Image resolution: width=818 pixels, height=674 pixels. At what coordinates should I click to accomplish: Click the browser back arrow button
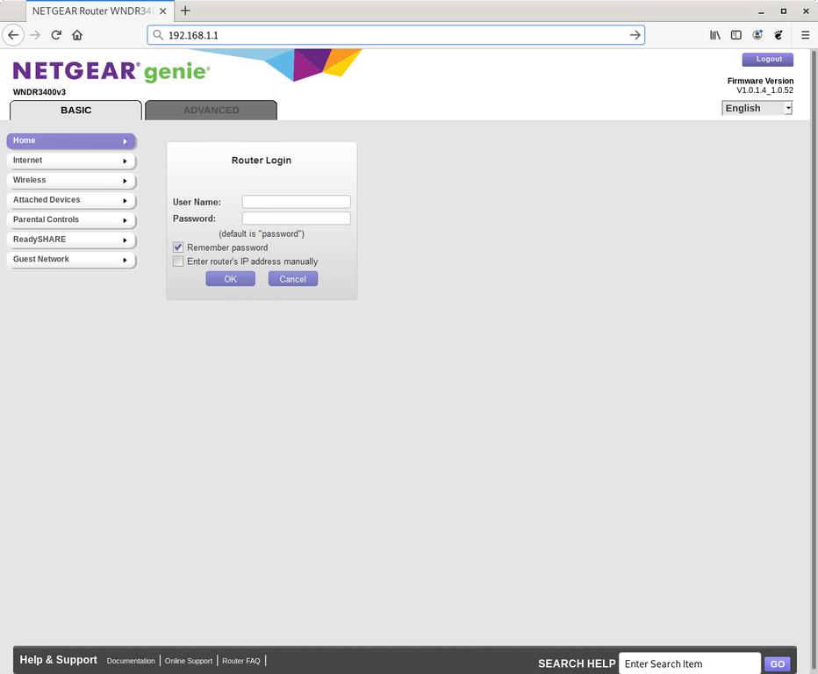13,35
